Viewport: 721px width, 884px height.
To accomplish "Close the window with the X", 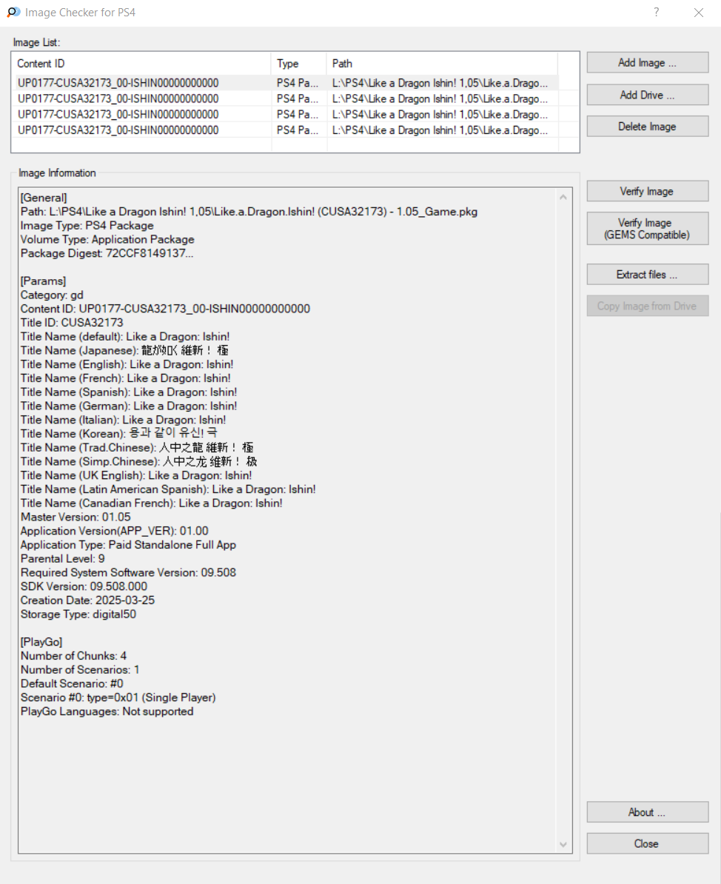I will pyautogui.click(x=699, y=13).
